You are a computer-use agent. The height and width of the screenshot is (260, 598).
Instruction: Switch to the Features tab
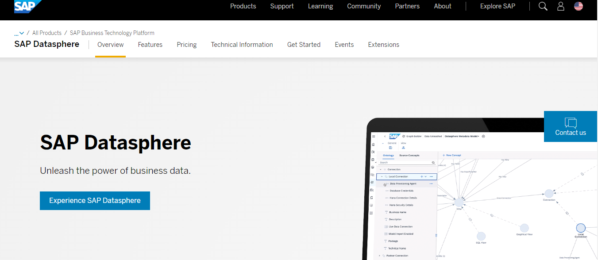[150, 45]
